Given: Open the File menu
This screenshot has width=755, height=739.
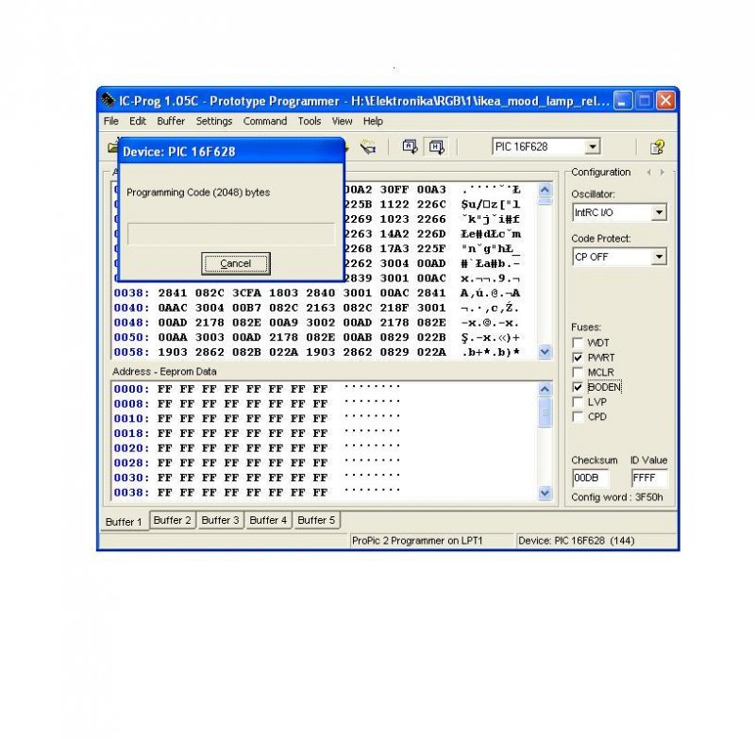Looking at the screenshot, I should pyautogui.click(x=111, y=121).
